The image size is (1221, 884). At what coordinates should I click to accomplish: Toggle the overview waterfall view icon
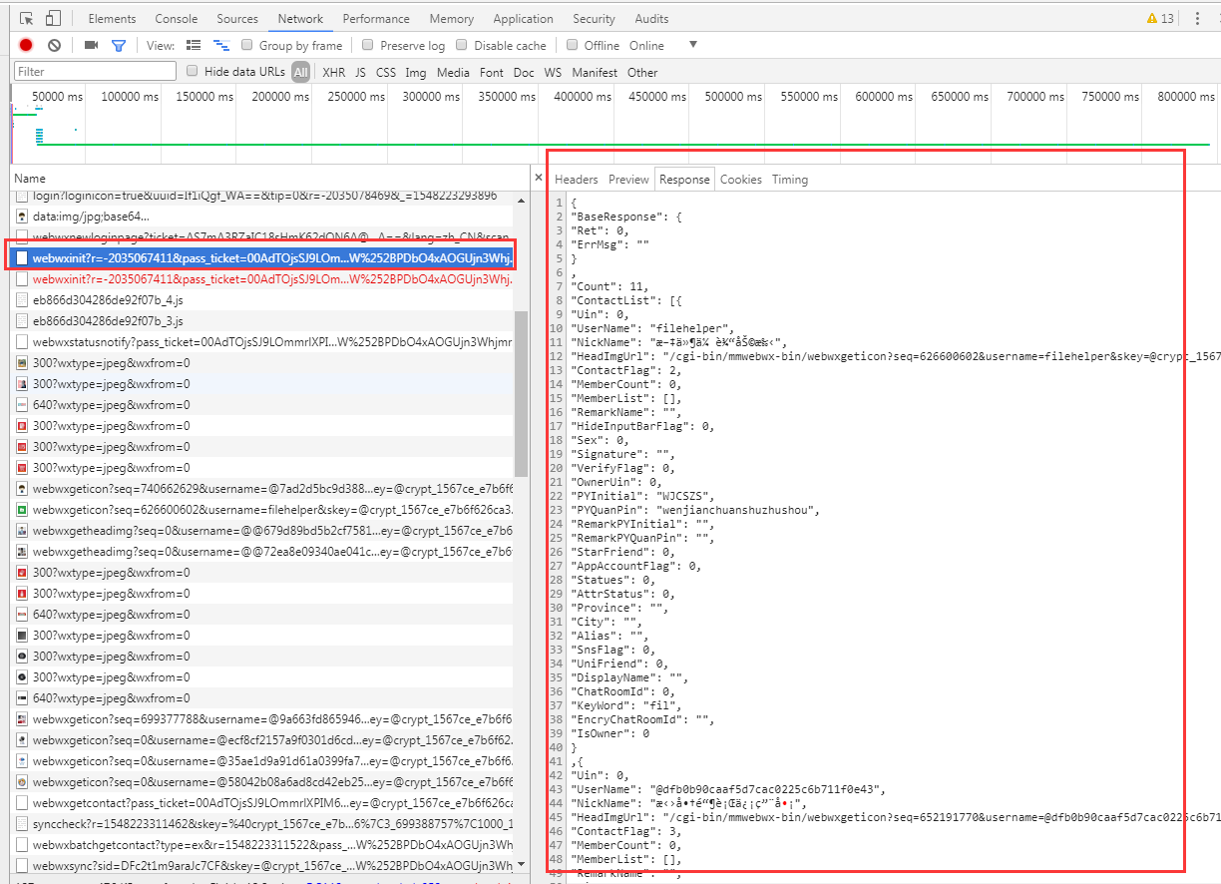(221, 45)
